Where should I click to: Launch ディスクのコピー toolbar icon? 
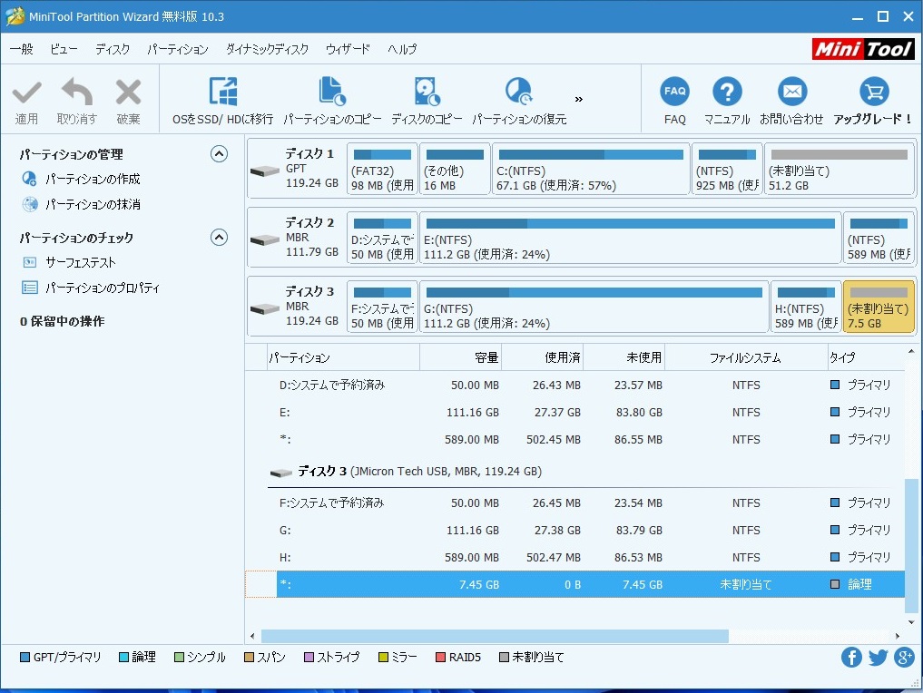tap(427, 93)
